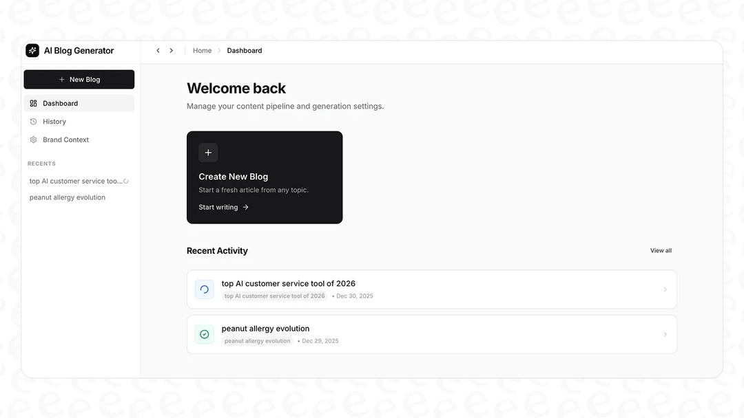Click the green checkmark status icon
This screenshot has height=418, width=744.
(x=204, y=334)
